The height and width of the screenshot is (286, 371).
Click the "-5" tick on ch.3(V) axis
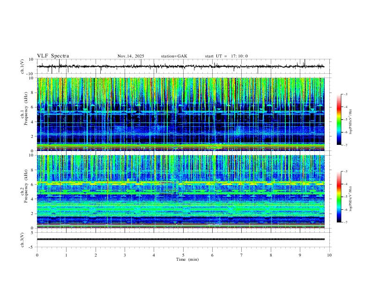32,247
